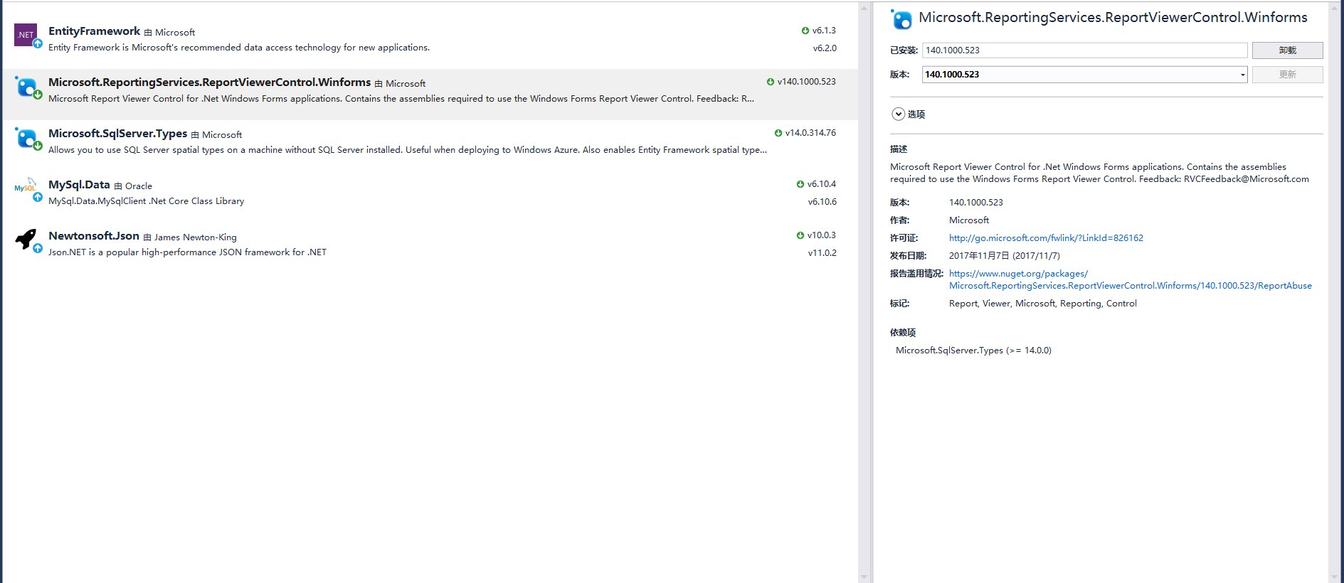Select EntityFramework package title
The width and height of the screenshot is (1344, 583).
[x=94, y=31]
